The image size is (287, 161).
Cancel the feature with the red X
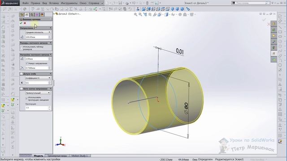pyautogui.click(x=25, y=23)
